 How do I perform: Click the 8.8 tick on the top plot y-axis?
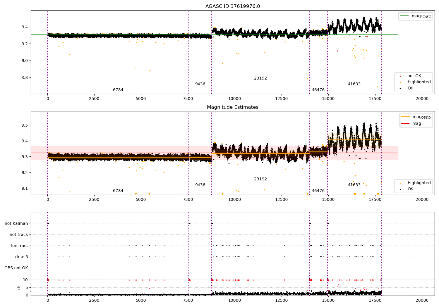25,78
